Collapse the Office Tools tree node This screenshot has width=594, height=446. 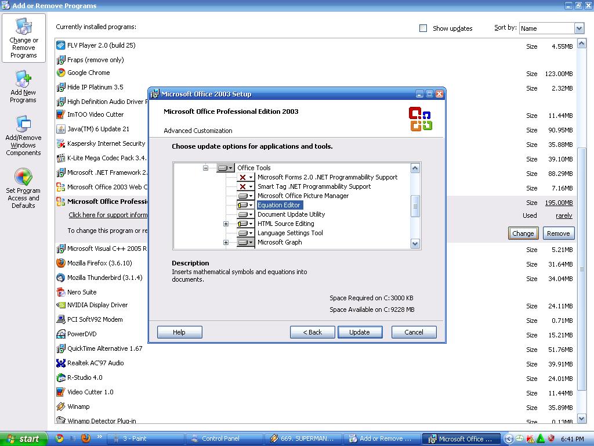[205, 168]
